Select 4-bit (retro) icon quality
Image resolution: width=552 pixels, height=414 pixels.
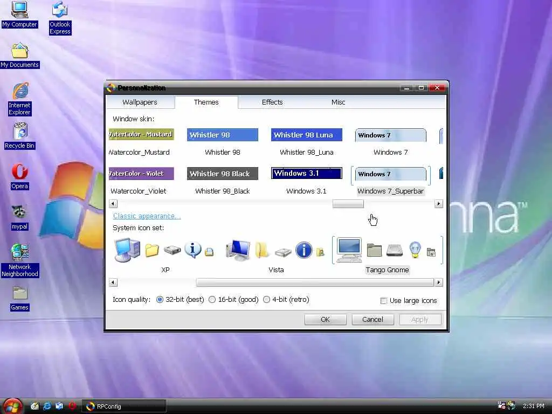286,300
